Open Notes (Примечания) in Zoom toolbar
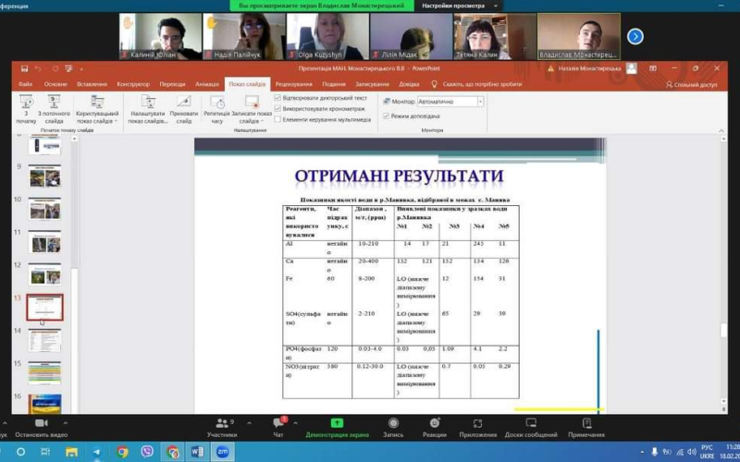This screenshot has width=740, height=462. (x=586, y=427)
